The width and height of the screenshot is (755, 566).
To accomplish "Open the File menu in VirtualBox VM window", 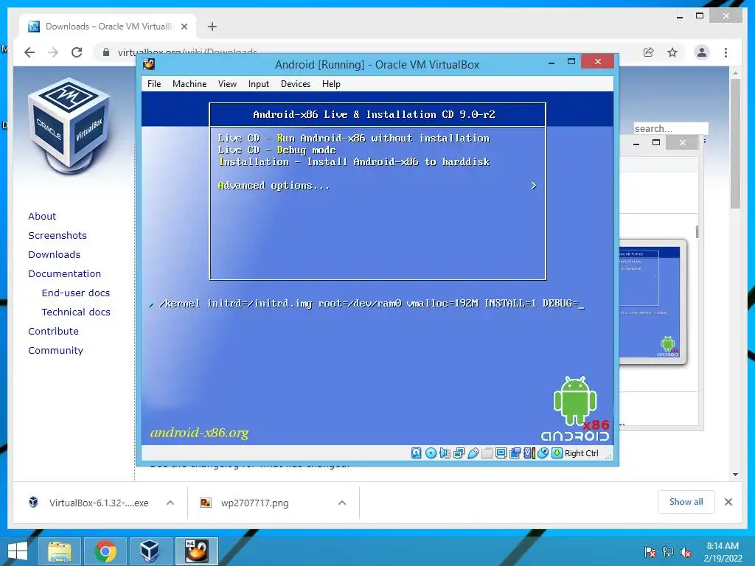I will click(154, 84).
